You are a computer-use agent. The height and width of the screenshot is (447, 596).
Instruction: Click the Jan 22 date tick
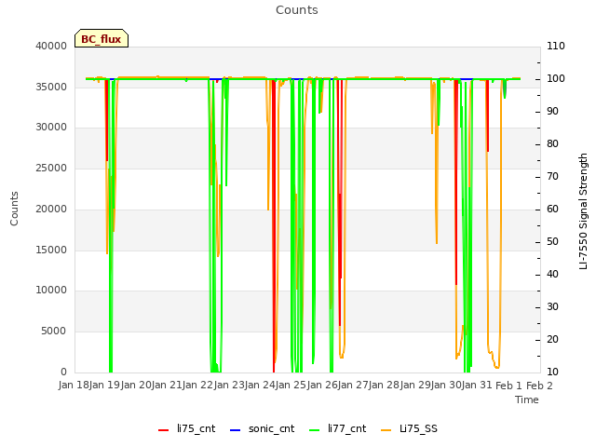point(198,386)
